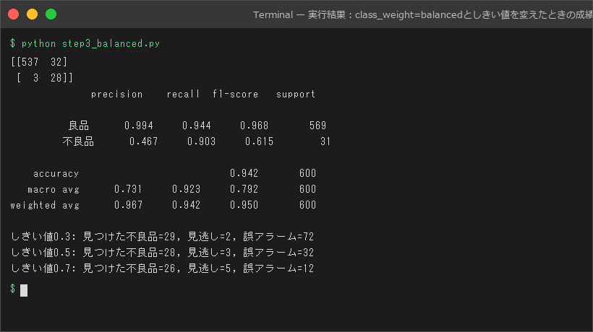Click support value 31
Viewport: 593px width, 332px height.
[x=325, y=141]
